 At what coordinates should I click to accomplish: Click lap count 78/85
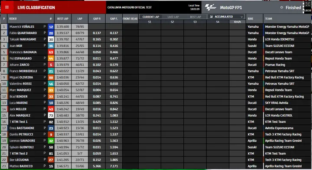pos(80,27)
